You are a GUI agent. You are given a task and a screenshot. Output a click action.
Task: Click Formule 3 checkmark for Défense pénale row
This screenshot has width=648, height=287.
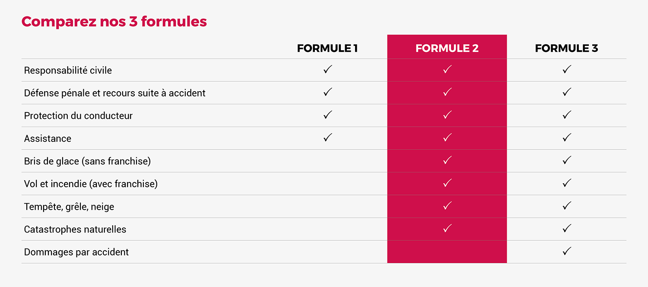click(567, 92)
